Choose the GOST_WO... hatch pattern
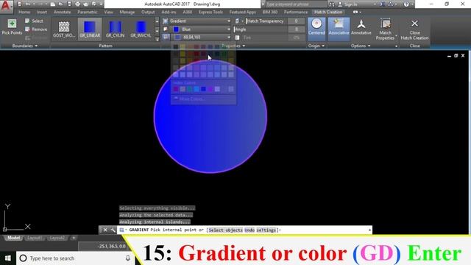The width and height of the screenshot is (471, 265). 64,29
